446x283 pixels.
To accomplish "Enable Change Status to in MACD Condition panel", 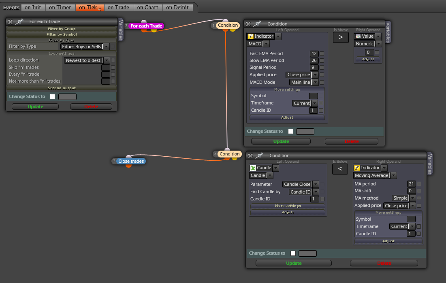I will point(290,132).
